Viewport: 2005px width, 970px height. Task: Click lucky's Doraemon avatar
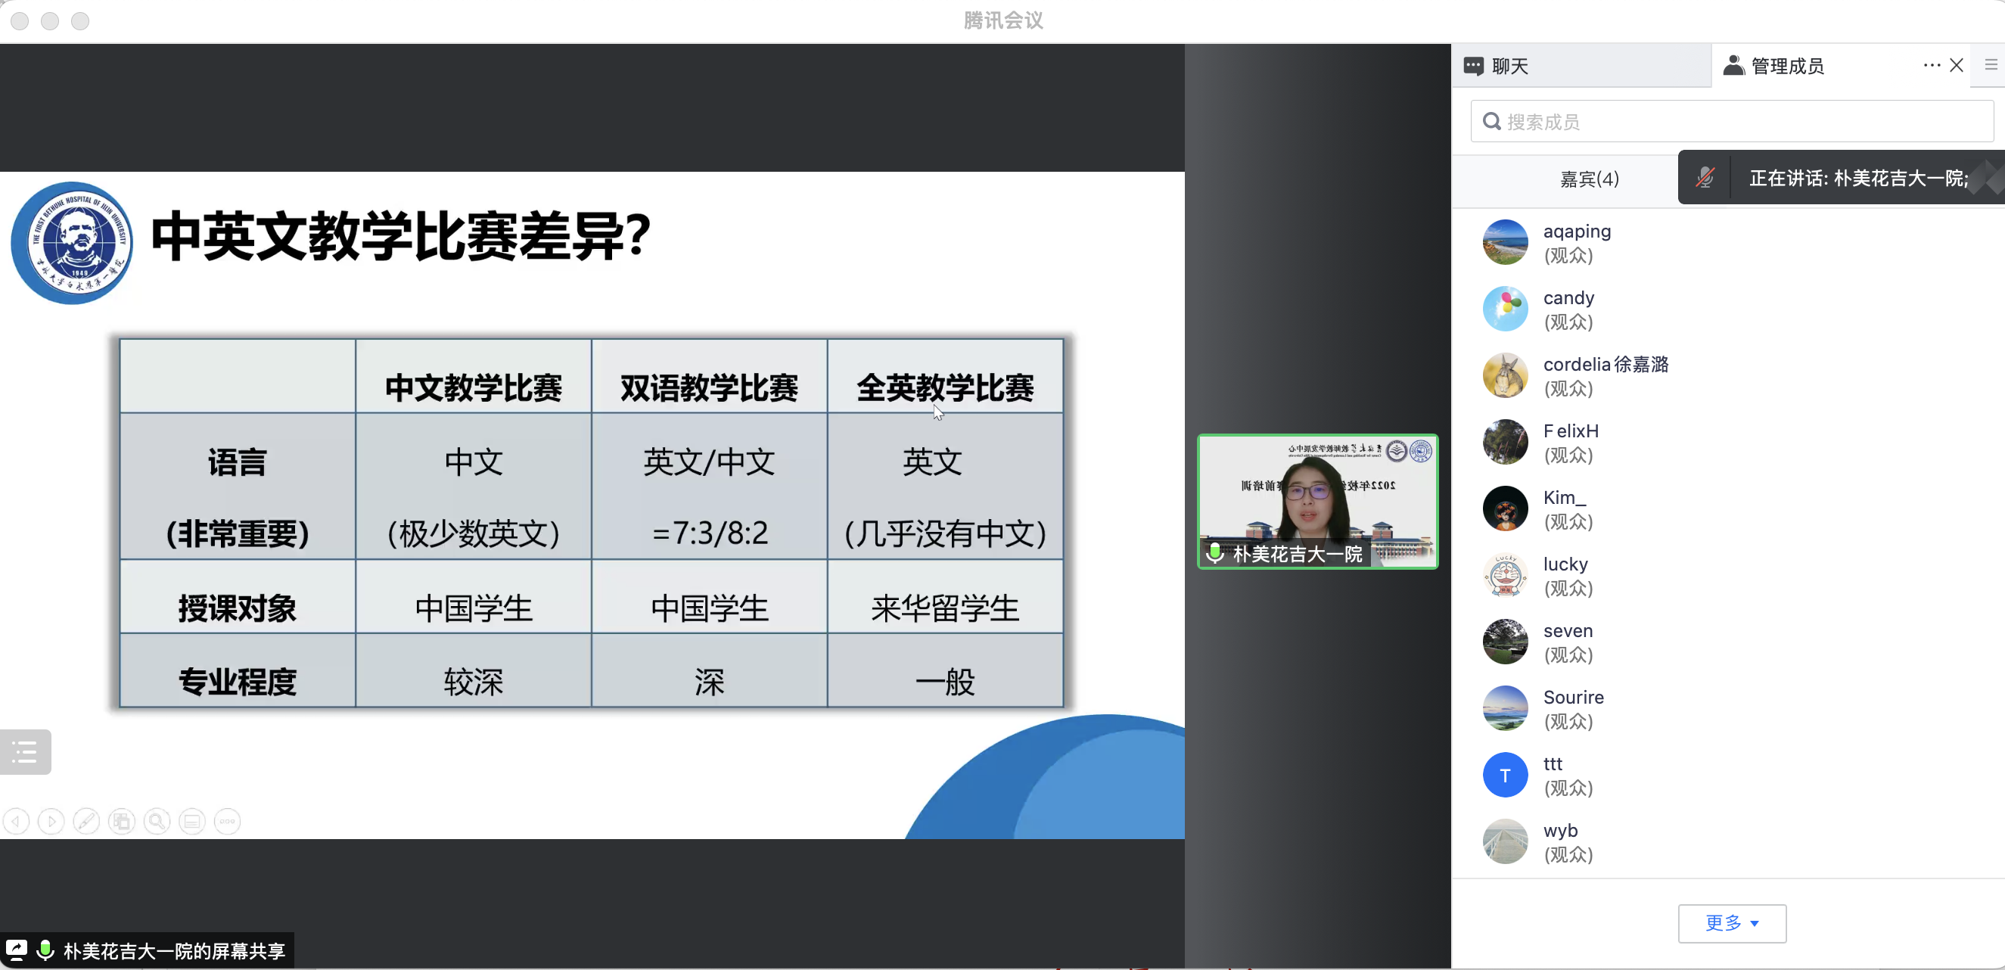click(x=1505, y=575)
